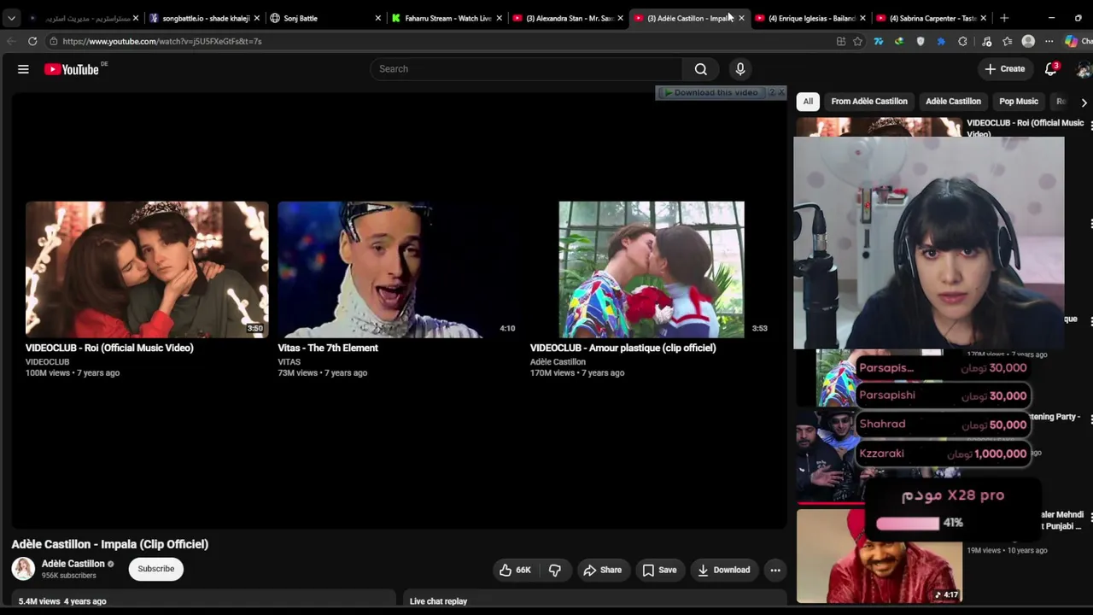Image resolution: width=1093 pixels, height=615 pixels.
Task: Close the 'Download this video' overlay bar
Action: [780, 92]
